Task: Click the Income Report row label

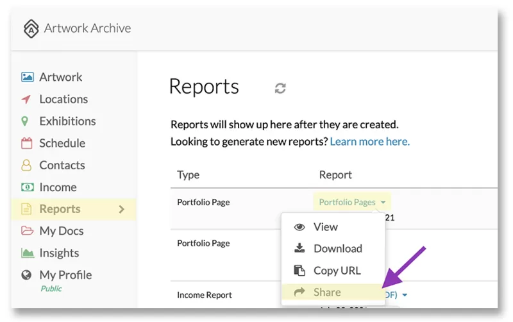Action: point(204,295)
